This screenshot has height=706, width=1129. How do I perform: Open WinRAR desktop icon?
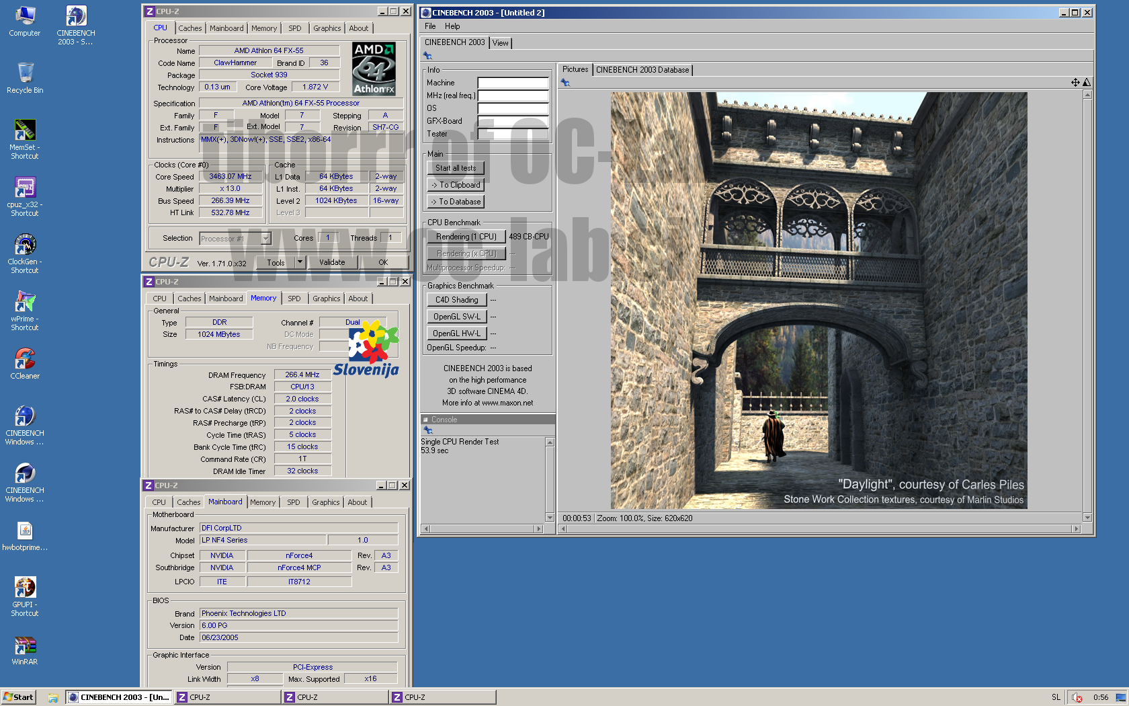tap(24, 651)
